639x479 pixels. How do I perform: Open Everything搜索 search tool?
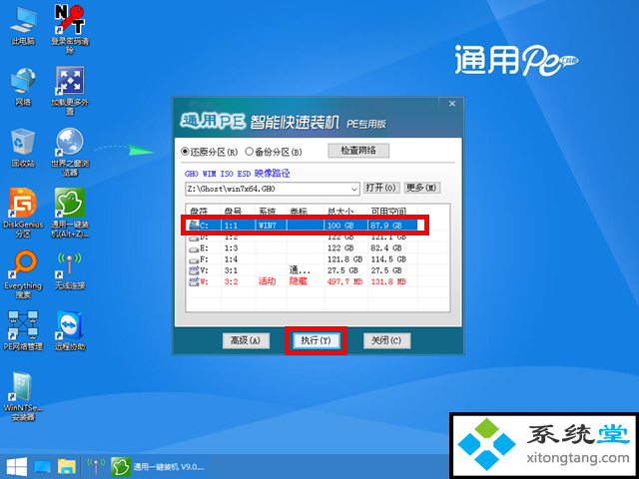tap(23, 273)
